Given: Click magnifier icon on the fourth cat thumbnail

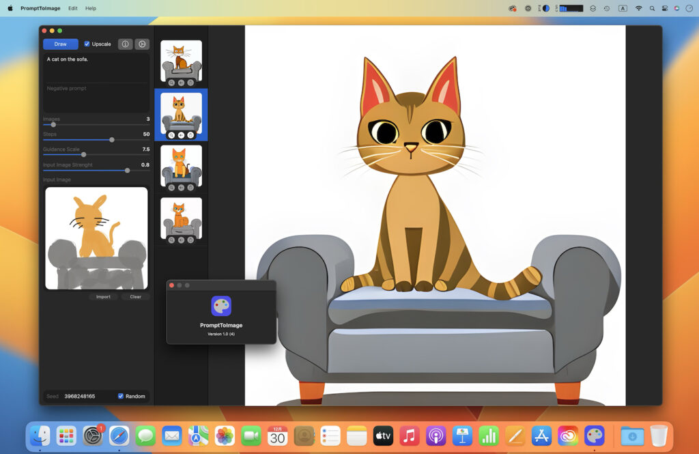Looking at the screenshot, I should tap(171, 240).
